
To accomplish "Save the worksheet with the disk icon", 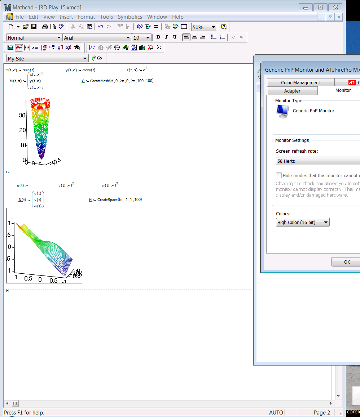I will (x=34, y=27).
